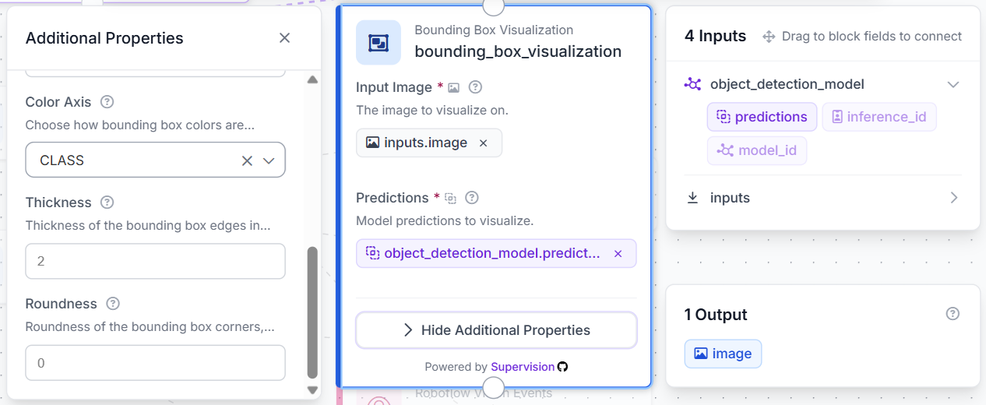Open the Supervision GitHub icon
The image size is (986, 405).
(x=563, y=367)
